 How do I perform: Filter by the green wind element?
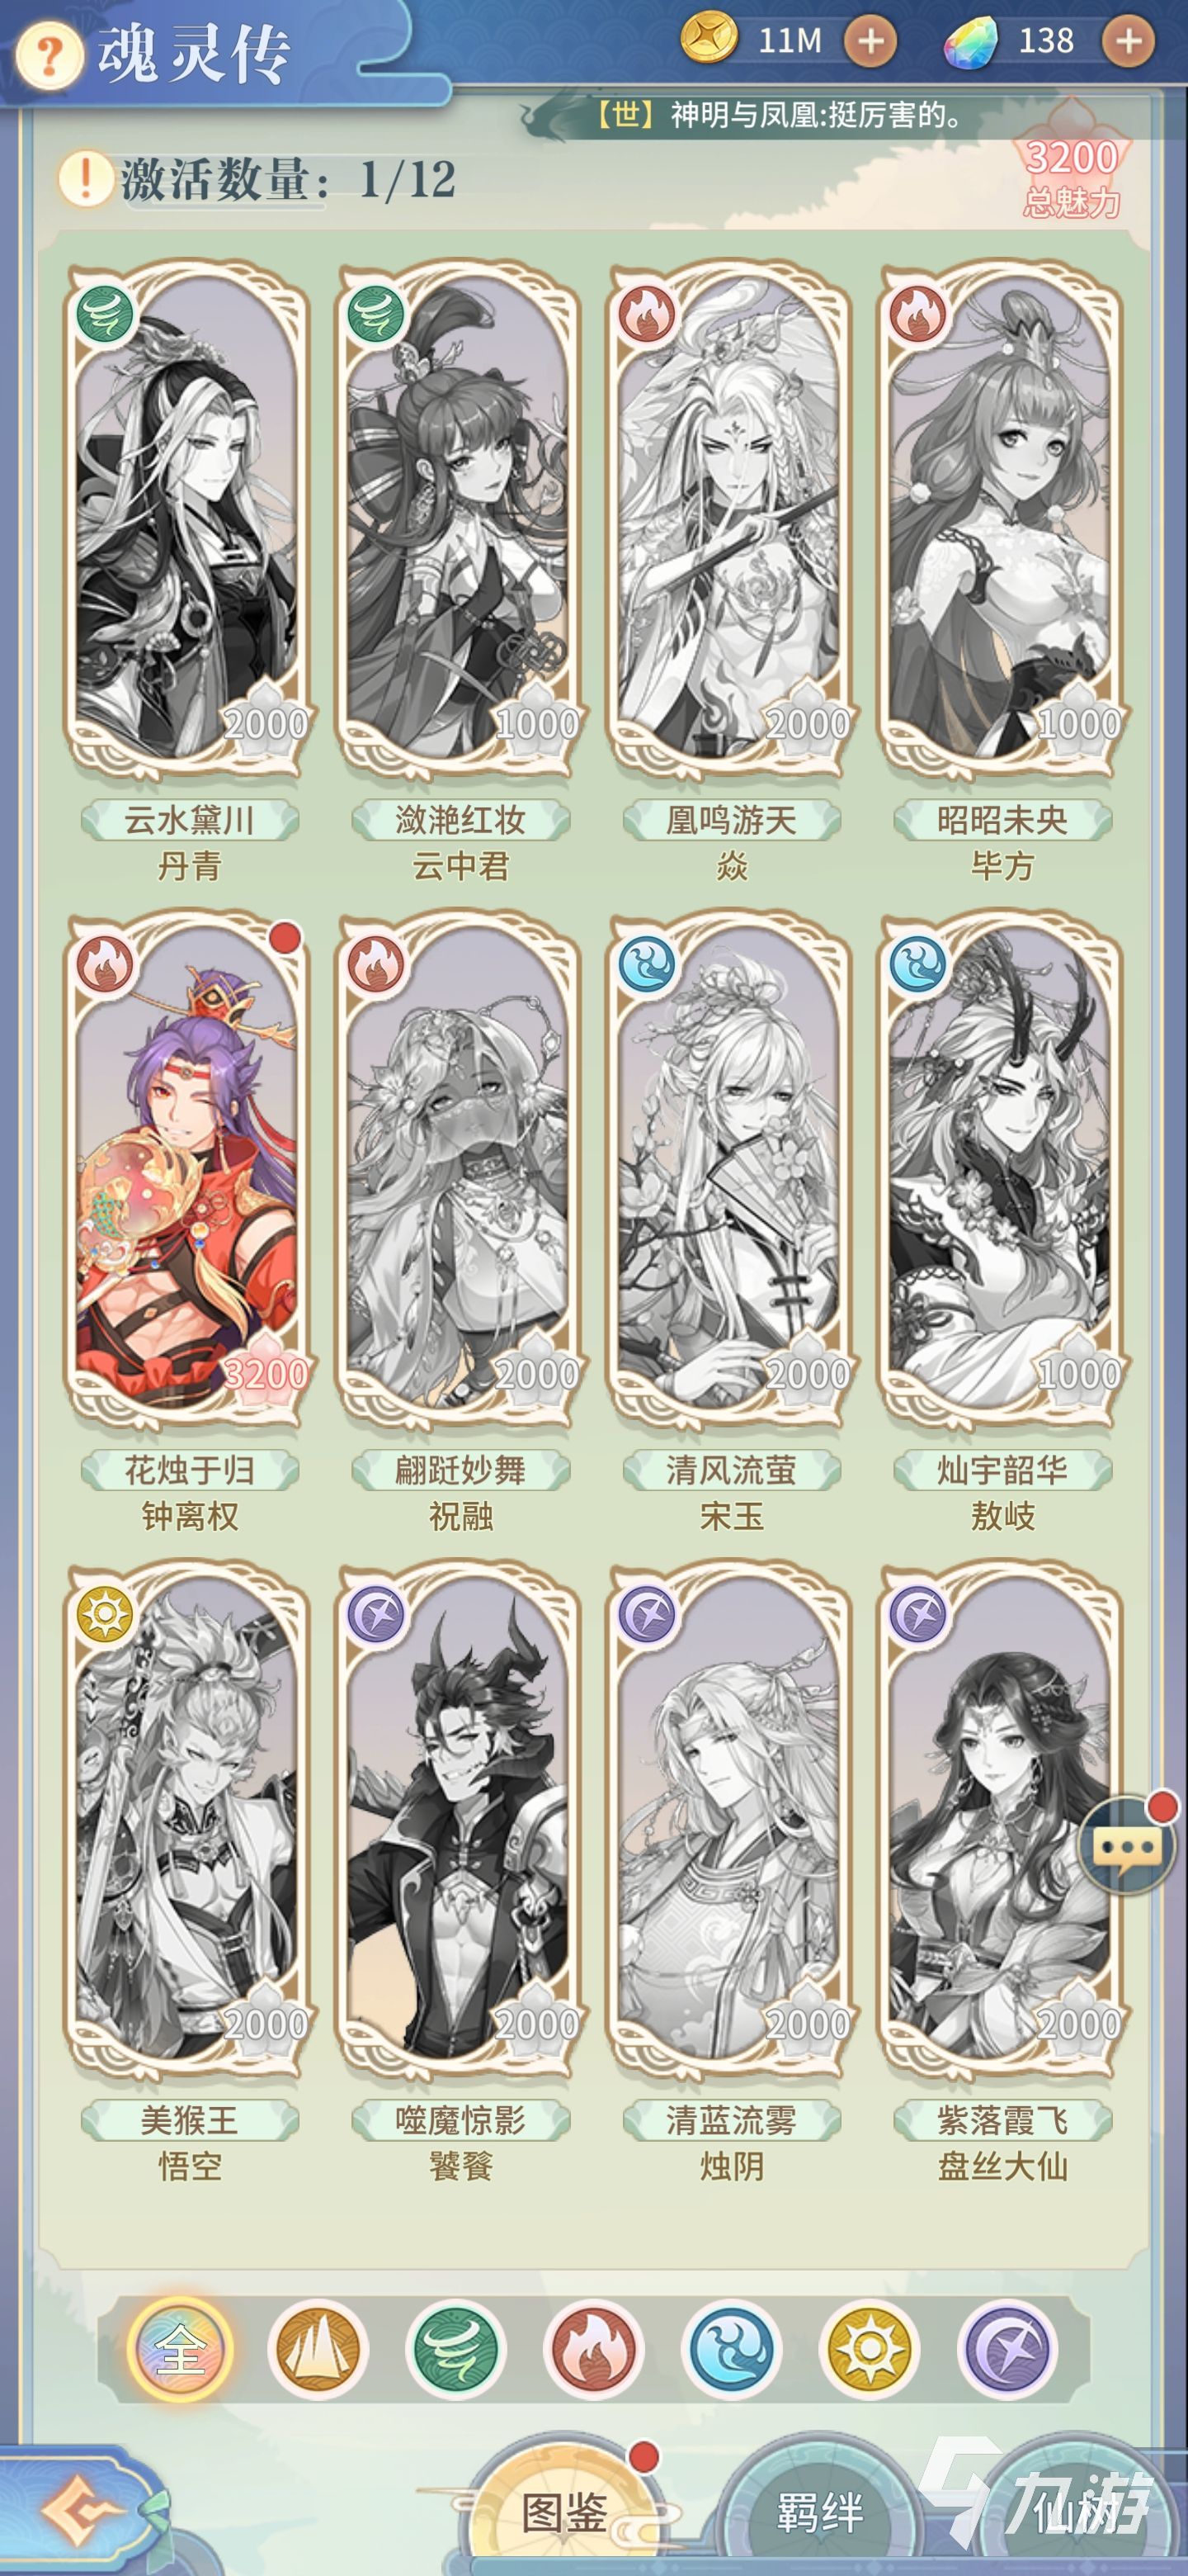pos(455,2350)
